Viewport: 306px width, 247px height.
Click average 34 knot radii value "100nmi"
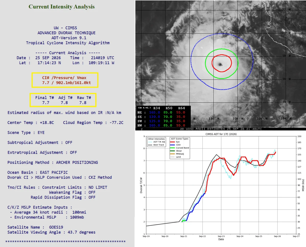(x=79, y=212)
